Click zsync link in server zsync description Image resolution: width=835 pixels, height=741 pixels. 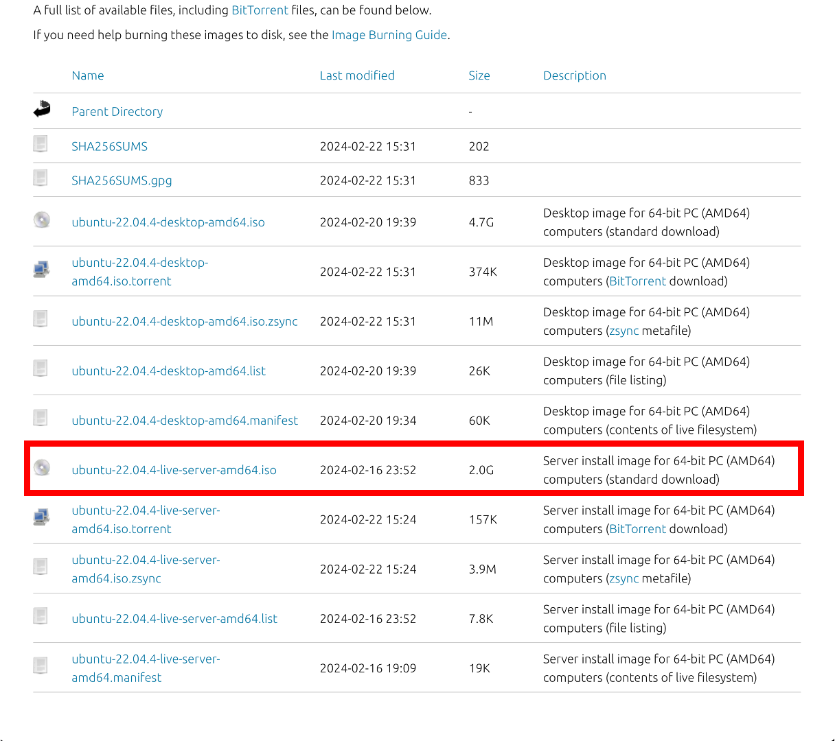[x=624, y=578]
